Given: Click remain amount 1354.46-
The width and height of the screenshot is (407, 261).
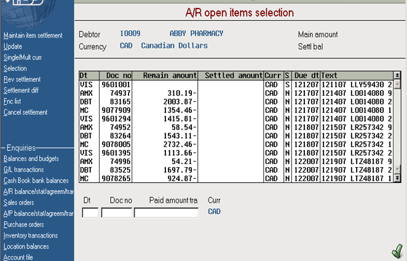Looking at the screenshot, I should pyautogui.click(x=180, y=110).
